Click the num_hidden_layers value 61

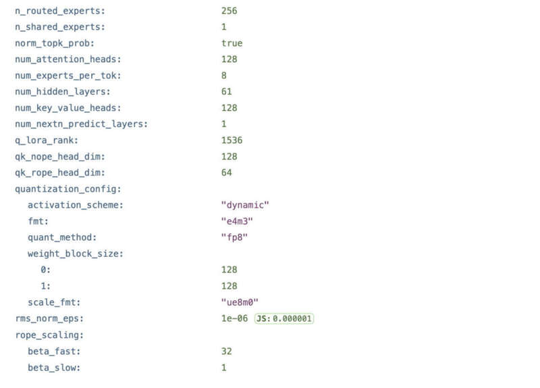[226, 92]
